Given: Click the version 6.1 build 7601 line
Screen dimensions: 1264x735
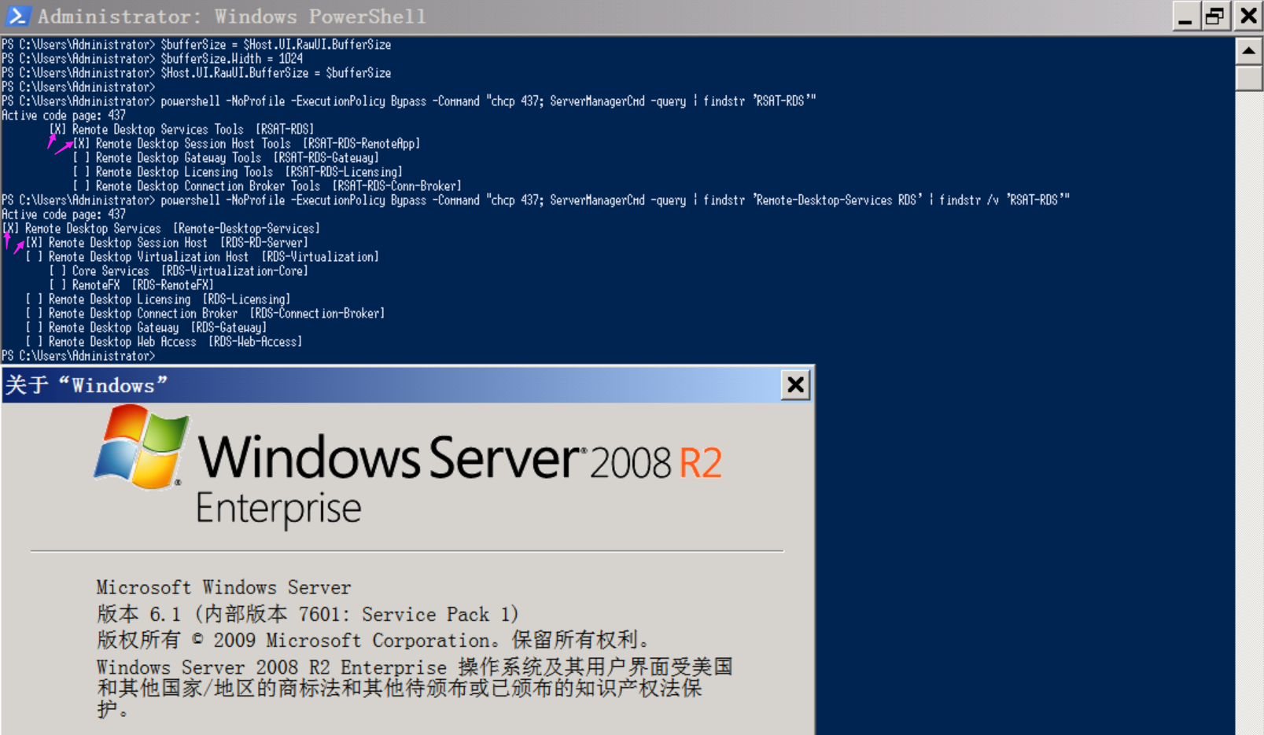Looking at the screenshot, I should (308, 614).
